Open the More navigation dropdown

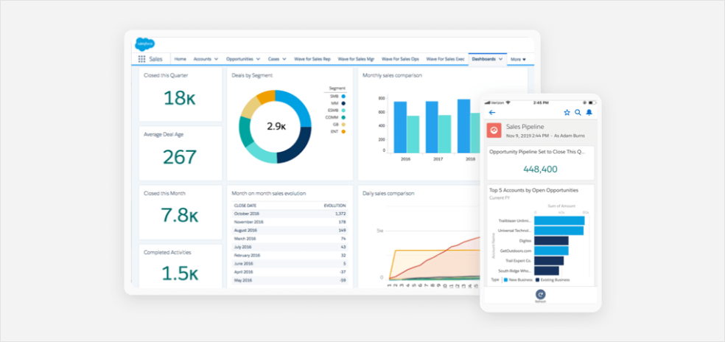point(518,59)
